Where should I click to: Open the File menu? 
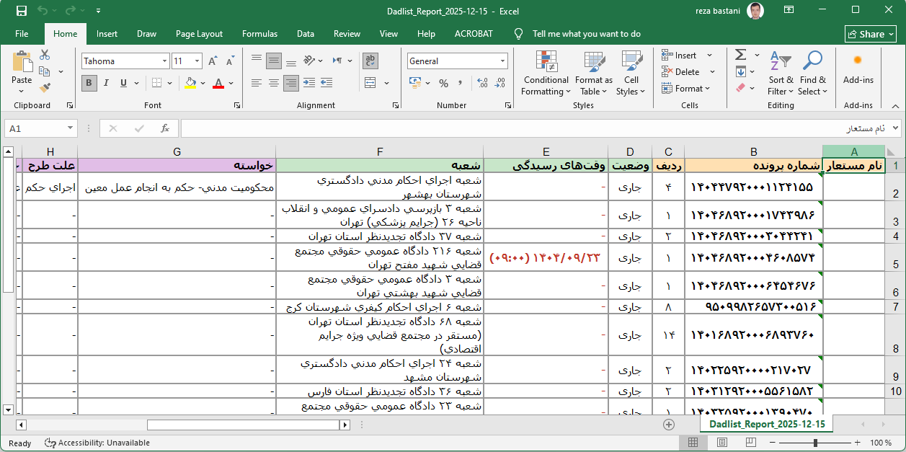[22, 34]
